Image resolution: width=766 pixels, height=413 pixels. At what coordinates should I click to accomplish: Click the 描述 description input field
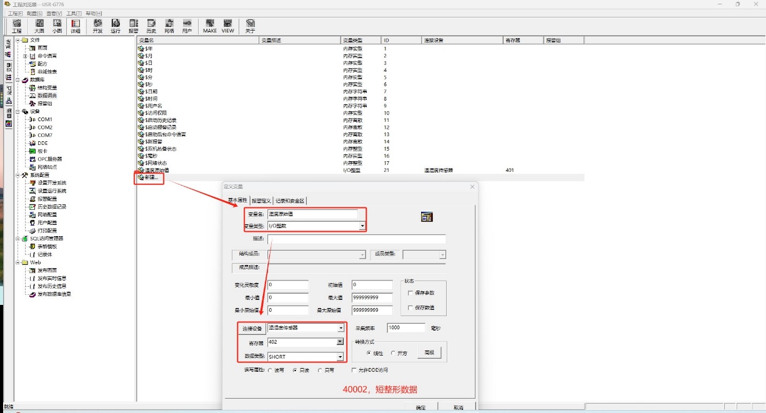coord(356,239)
